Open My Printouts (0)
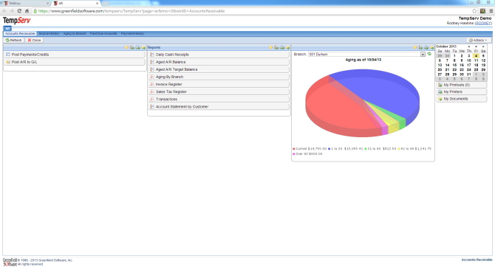 (462, 85)
